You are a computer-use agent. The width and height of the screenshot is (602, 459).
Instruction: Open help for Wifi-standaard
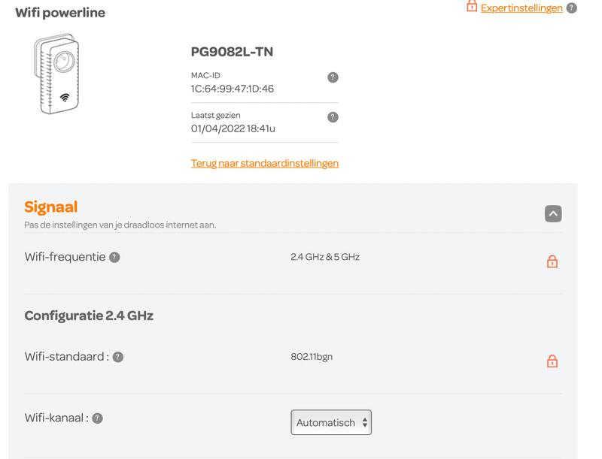point(118,357)
